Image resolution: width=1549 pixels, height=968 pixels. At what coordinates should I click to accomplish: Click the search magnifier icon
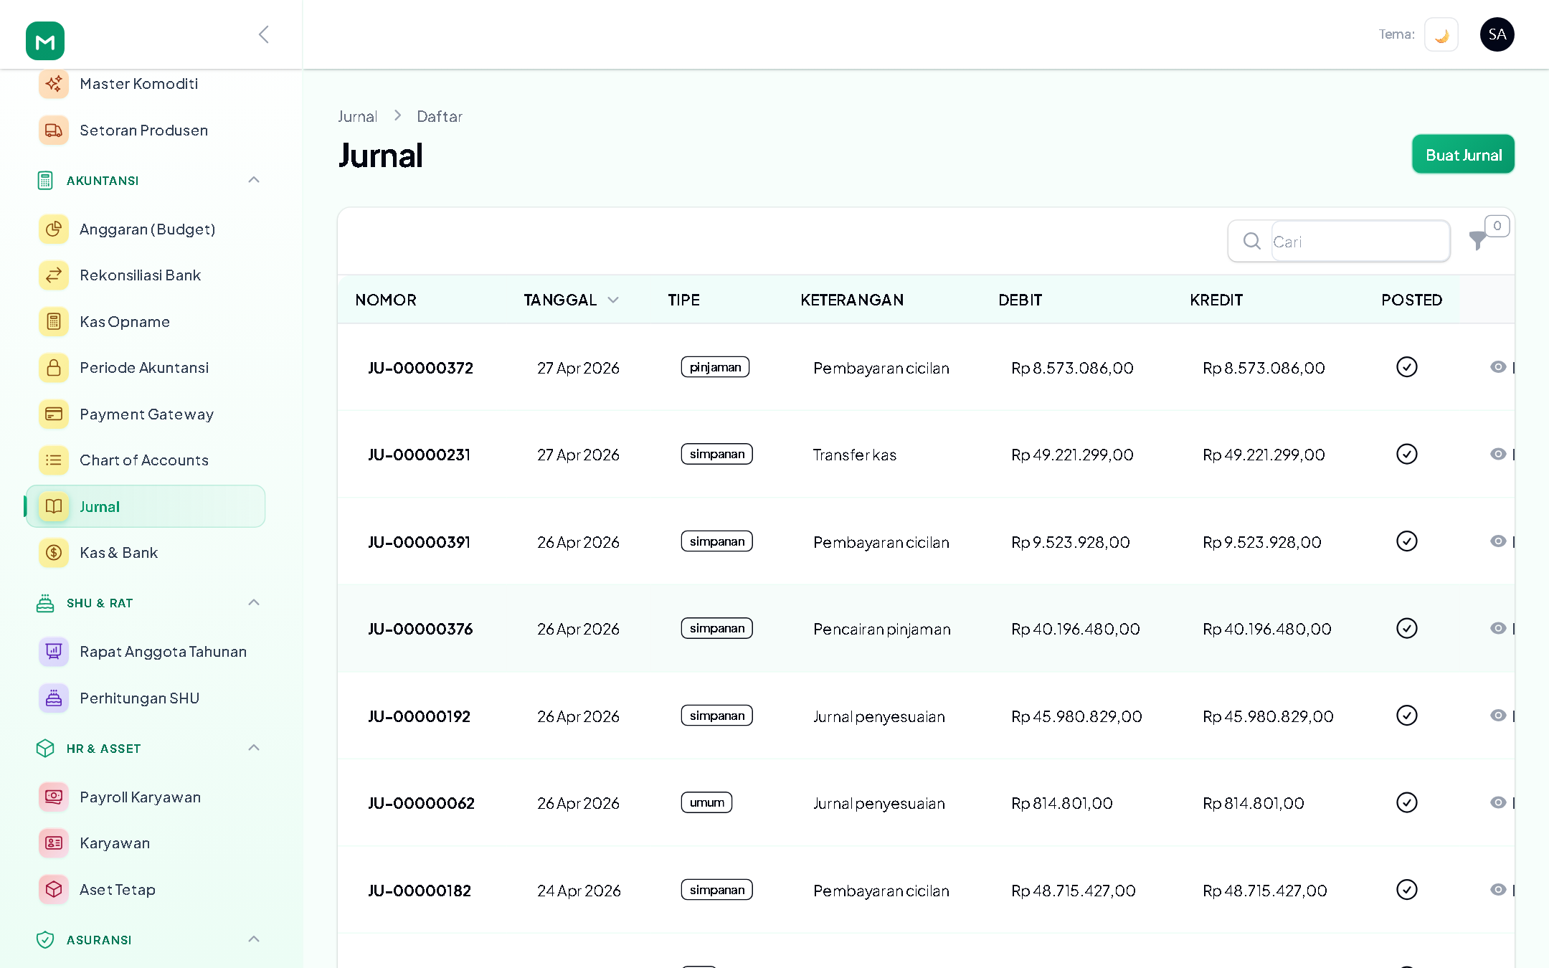click(x=1252, y=241)
